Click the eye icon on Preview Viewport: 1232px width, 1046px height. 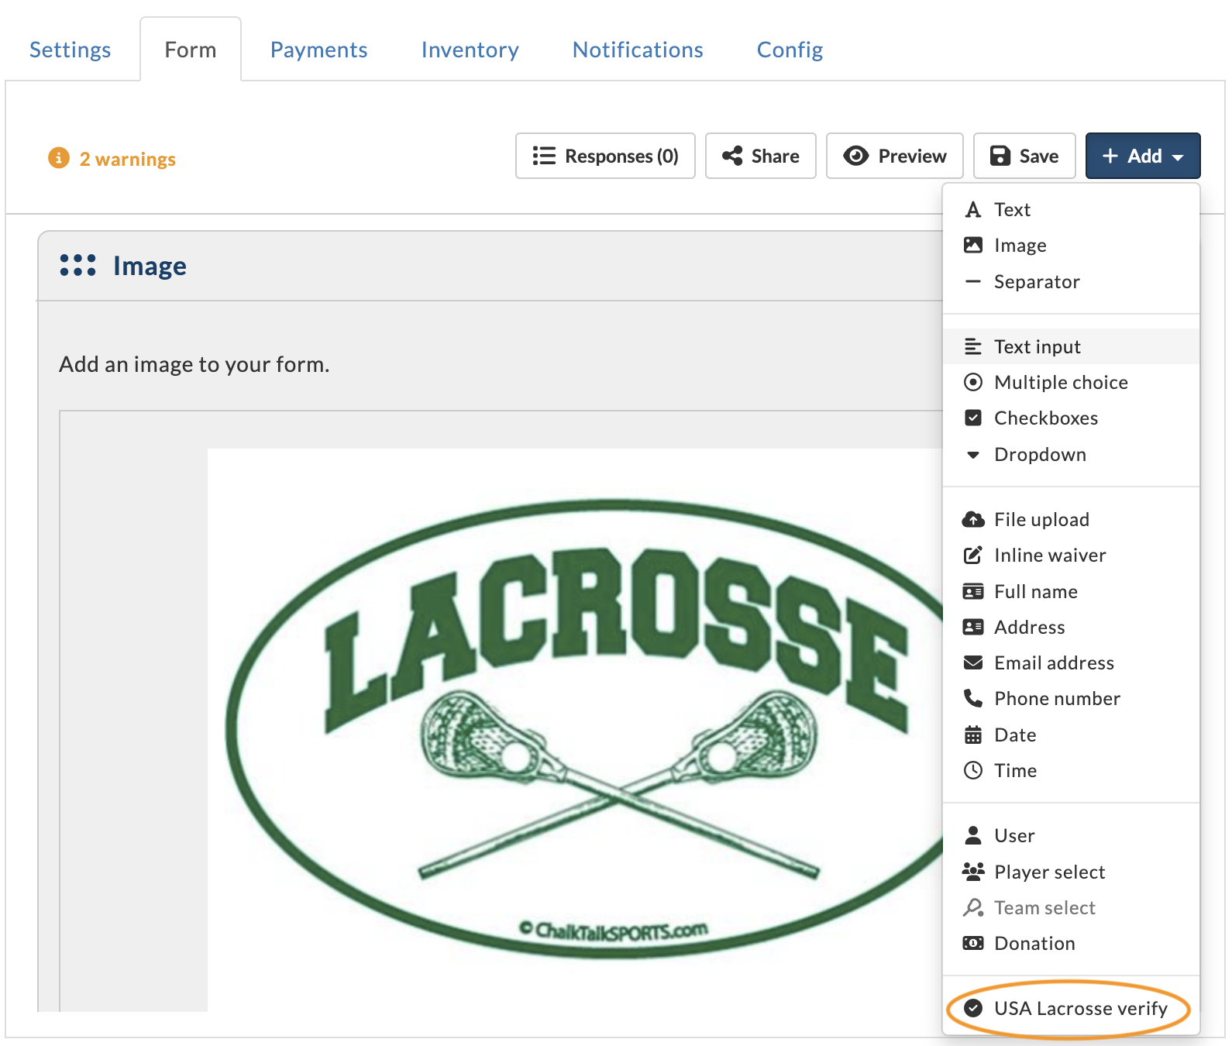click(855, 156)
